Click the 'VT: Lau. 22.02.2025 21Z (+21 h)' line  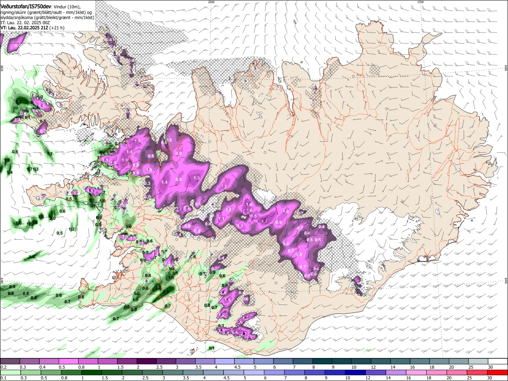(33, 28)
